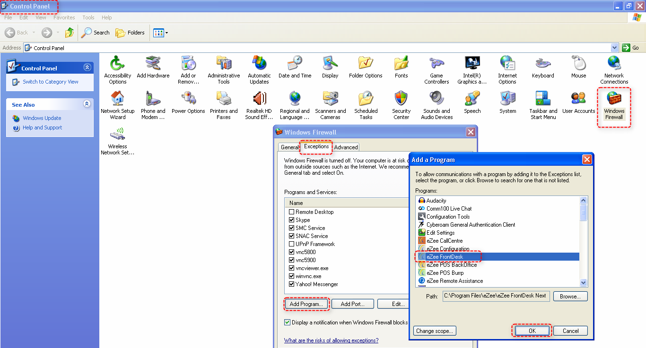The width and height of the screenshot is (646, 348).
Task: Open Taskbar and Start Menu icon
Action: [543, 99]
